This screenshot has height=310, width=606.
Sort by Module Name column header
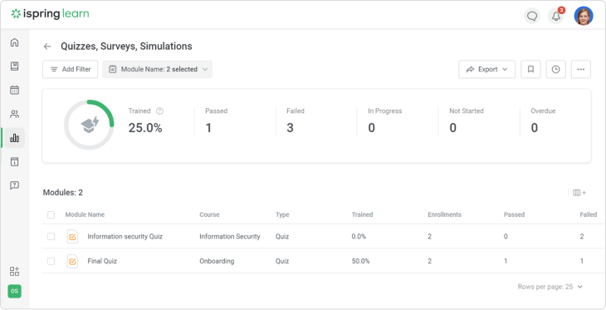pyautogui.click(x=85, y=214)
